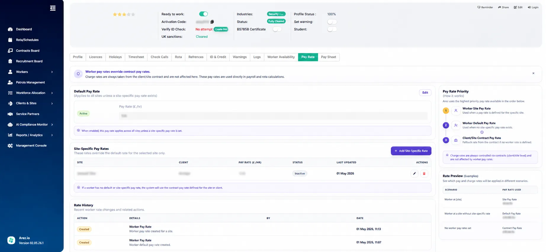The width and height of the screenshot is (546, 252).
Task: Click the Pay Rate per hour field
Action: coord(273,116)
